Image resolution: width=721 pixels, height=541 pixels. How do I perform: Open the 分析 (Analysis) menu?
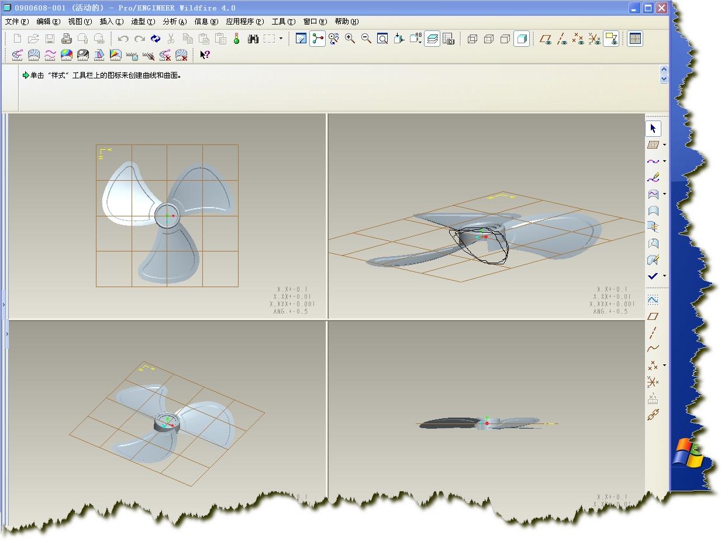(x=174, y=22)
